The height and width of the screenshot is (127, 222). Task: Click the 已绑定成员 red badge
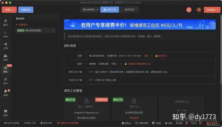(101, 100)
